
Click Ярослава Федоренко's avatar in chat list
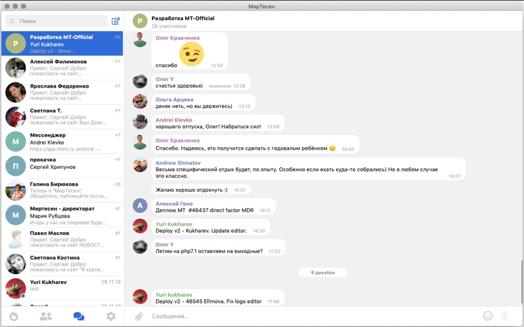pyautogui.click(x=16, y=92)
